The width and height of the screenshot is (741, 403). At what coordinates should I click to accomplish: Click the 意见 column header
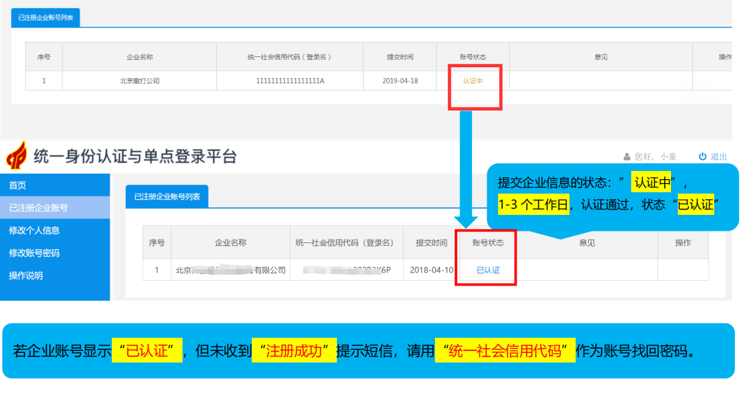tap(600, 57)
